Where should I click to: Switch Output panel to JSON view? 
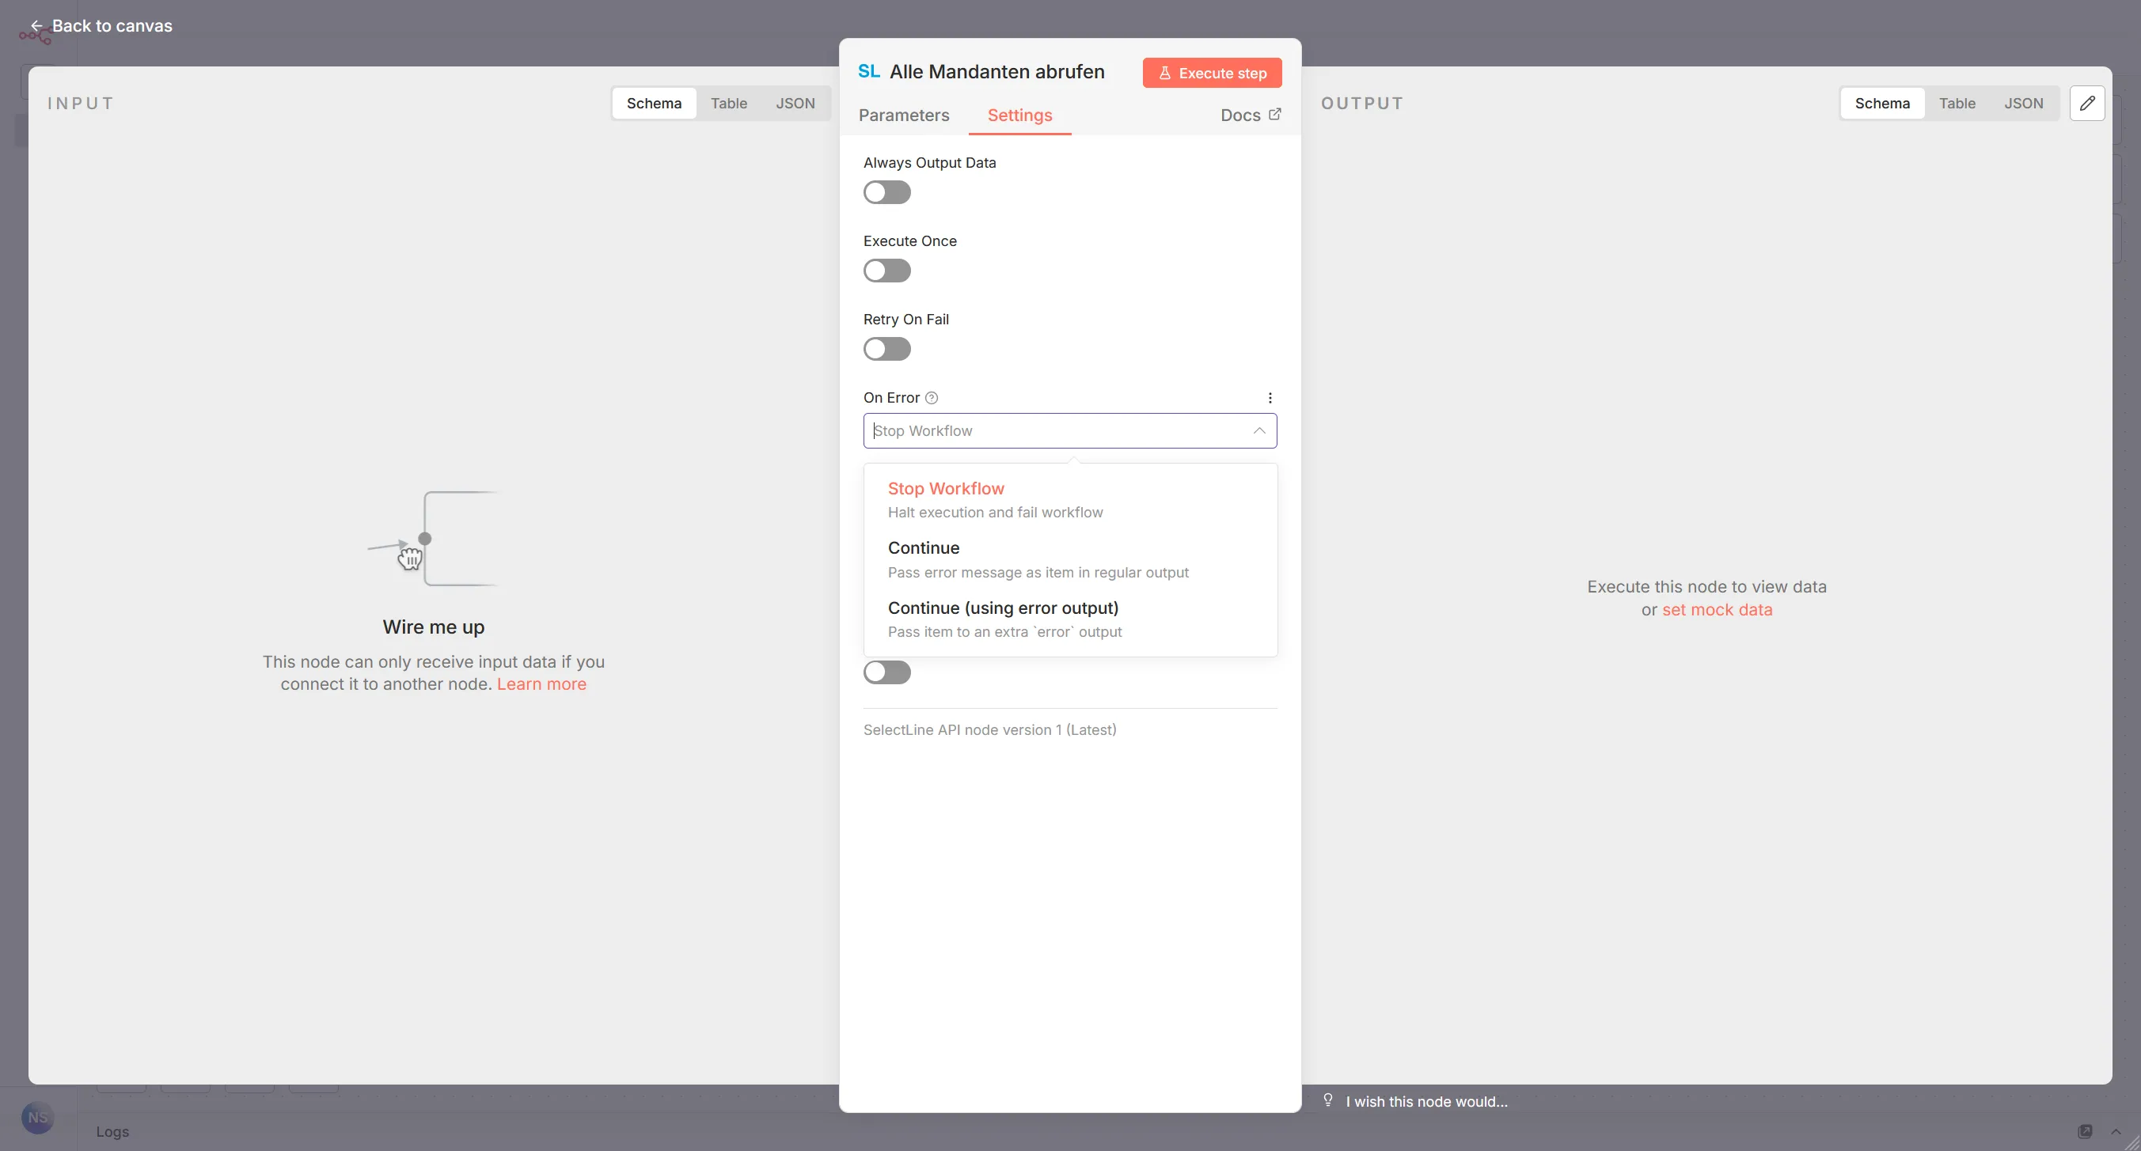click(x=2024, y=103)
